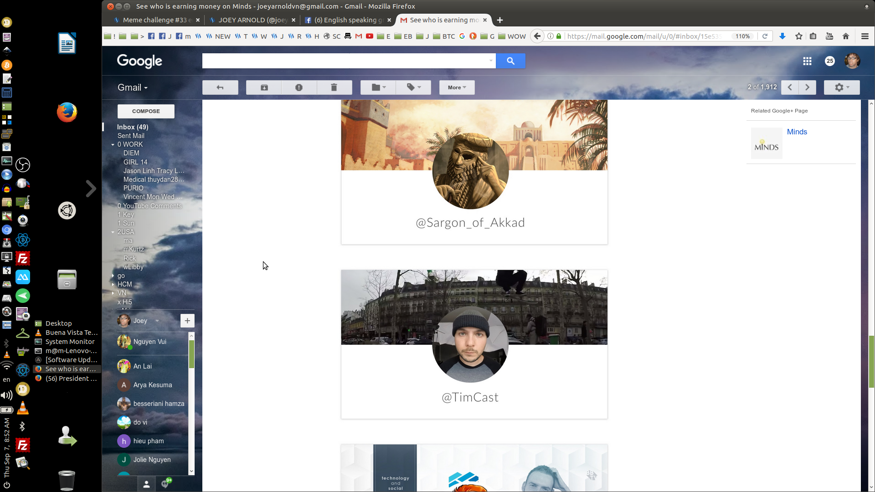This screenshot has height=492, width=875.
Task: Expand the More actions dropdown
Action: click(x=457, y=87)
